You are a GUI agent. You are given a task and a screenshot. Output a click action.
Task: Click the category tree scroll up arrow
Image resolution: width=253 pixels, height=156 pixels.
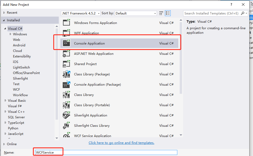[x=57, y=26]
